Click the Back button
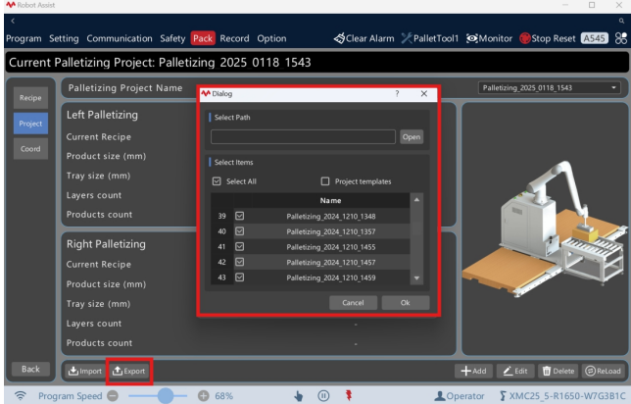The height and width of the screenshot is (404, 631). point(30,369)
